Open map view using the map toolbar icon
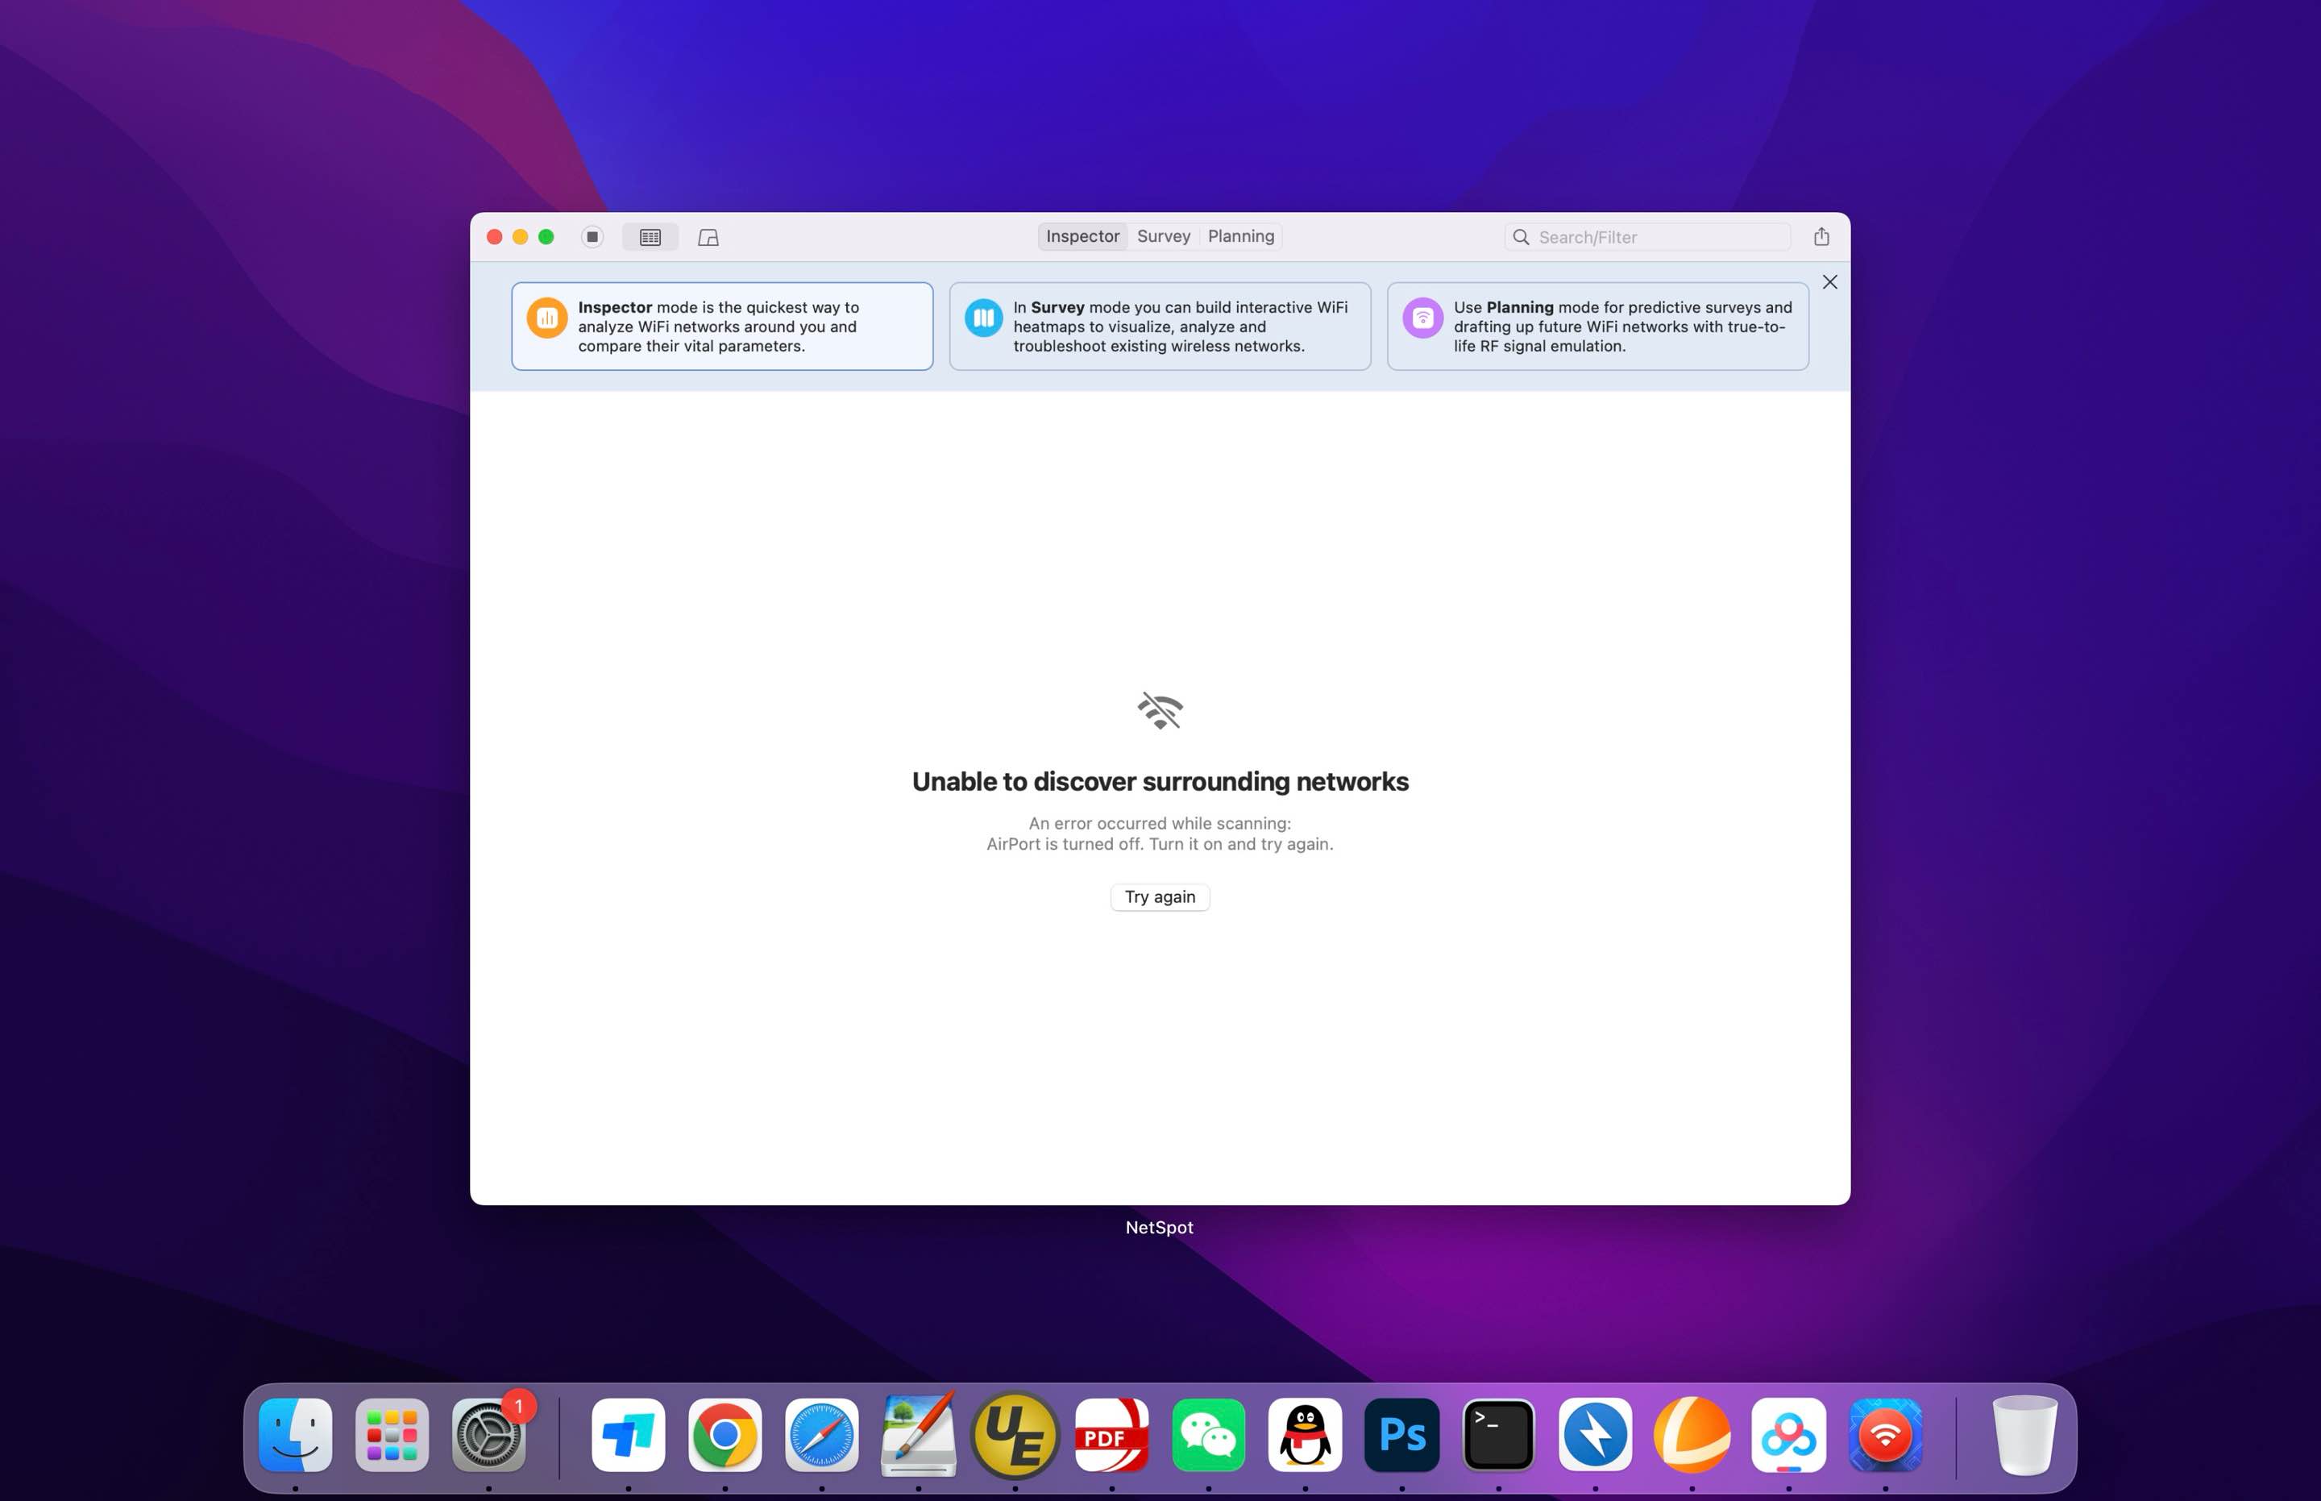 708,237
